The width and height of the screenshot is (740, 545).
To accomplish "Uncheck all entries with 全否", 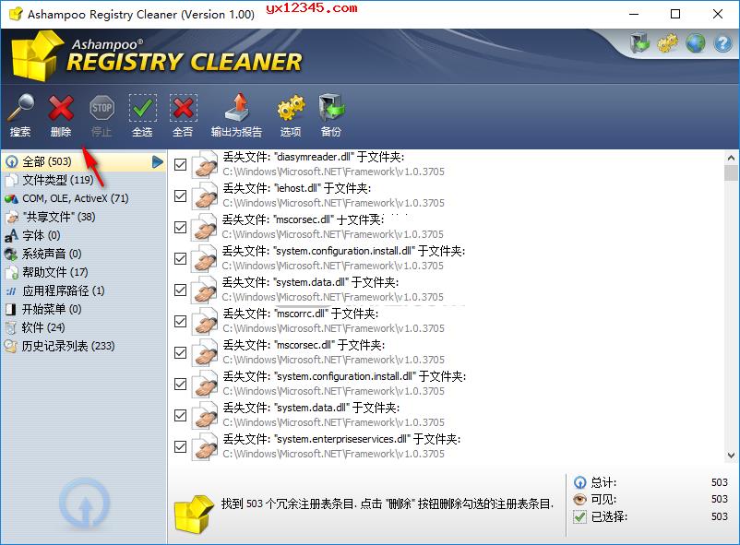I will (x=183, y=114).
